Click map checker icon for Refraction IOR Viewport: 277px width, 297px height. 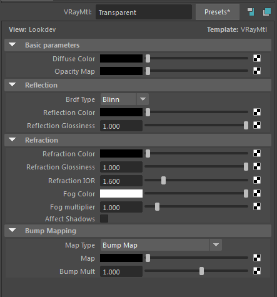point(257,180)
